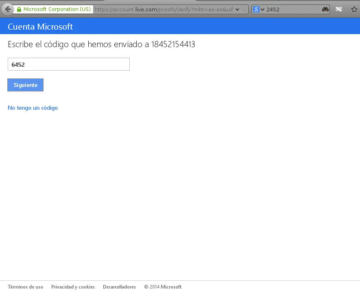Click the binoculars search icon
Image resolution: width=360 pixels, height=293 pixels.
[325, 9]
